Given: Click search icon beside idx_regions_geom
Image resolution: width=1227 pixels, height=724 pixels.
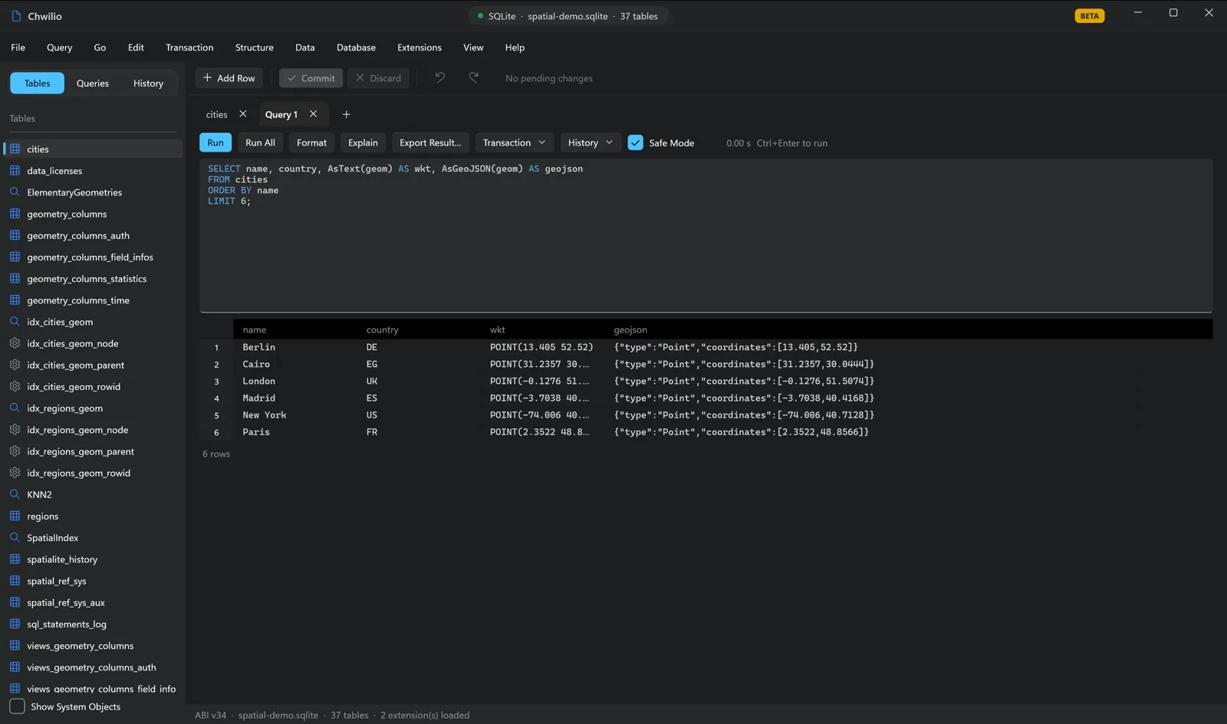Looking at the screenshot, I should coord(15,408).
